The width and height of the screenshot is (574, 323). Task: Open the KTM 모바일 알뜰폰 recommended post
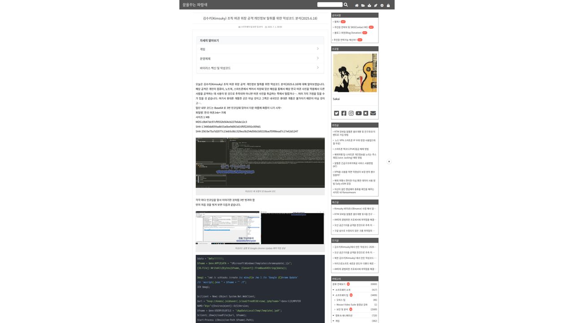(x=354, y=133)
